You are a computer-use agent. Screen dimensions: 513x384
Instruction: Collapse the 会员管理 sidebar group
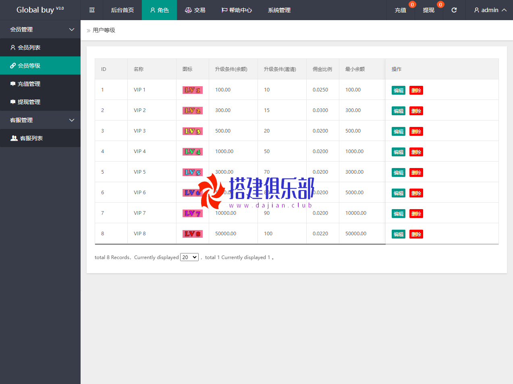(x=40, y=29)
